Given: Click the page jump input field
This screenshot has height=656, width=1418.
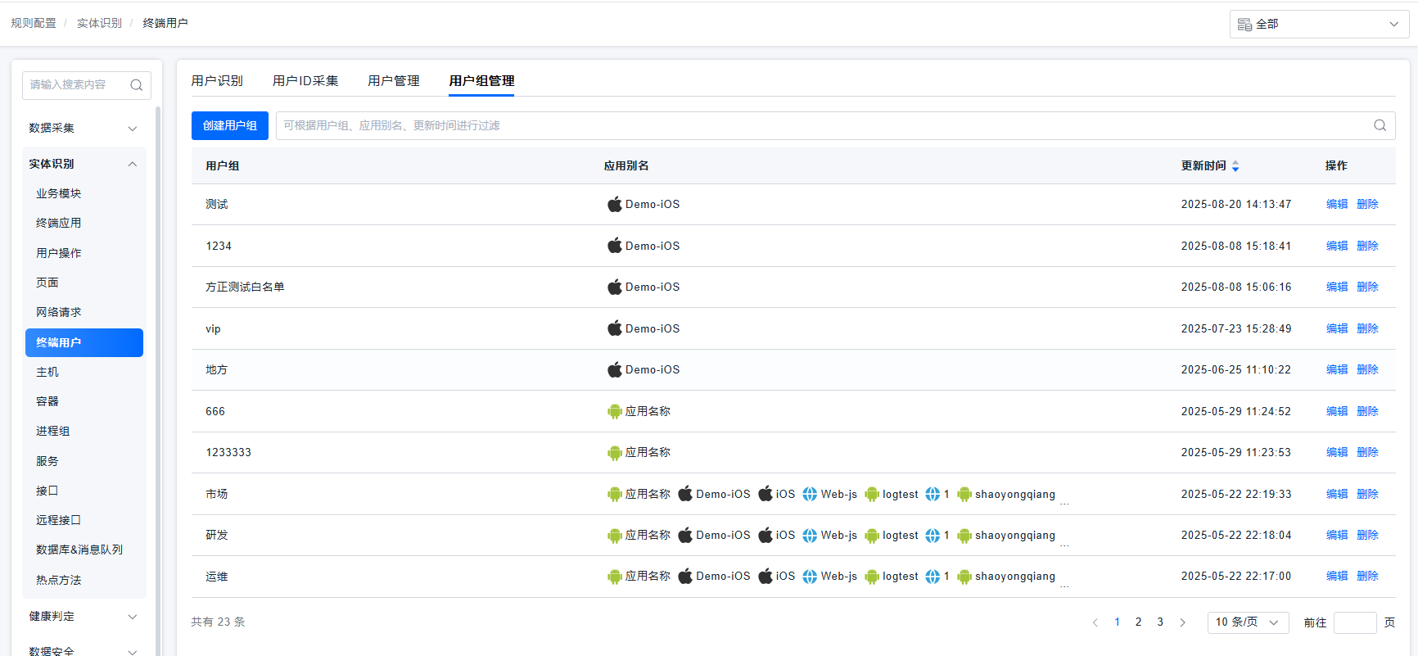Looking at the screenshot, I should pos(1354,622).
